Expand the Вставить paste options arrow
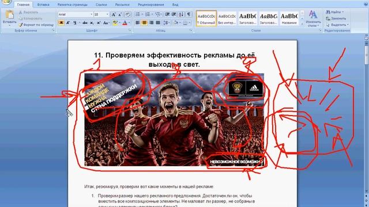The height and width of the screenshot is (207, 369). (10, 25)
